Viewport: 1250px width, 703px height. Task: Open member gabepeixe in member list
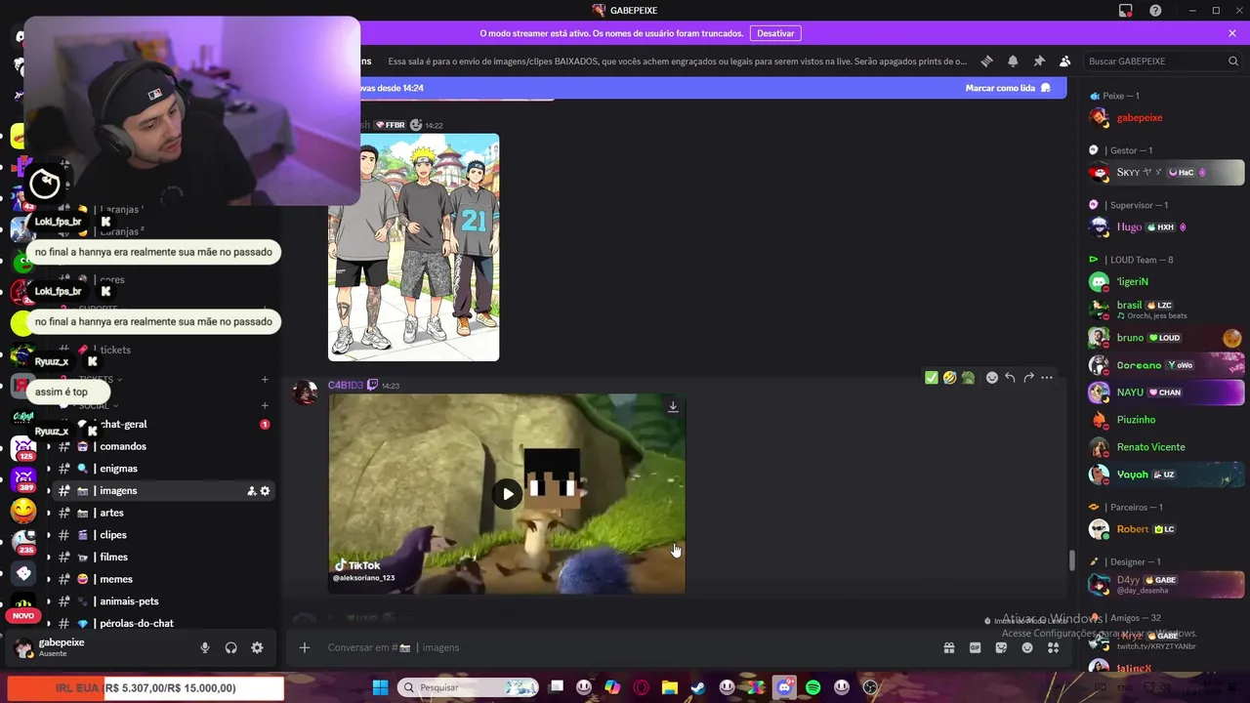coord(1165,118)
